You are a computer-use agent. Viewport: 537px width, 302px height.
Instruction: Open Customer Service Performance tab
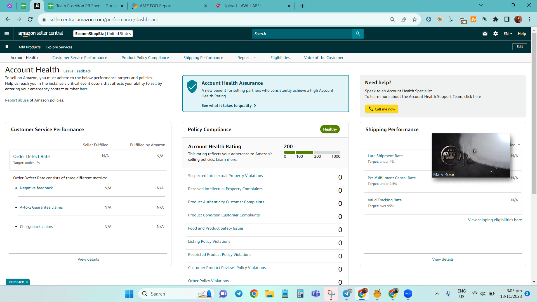80,58
